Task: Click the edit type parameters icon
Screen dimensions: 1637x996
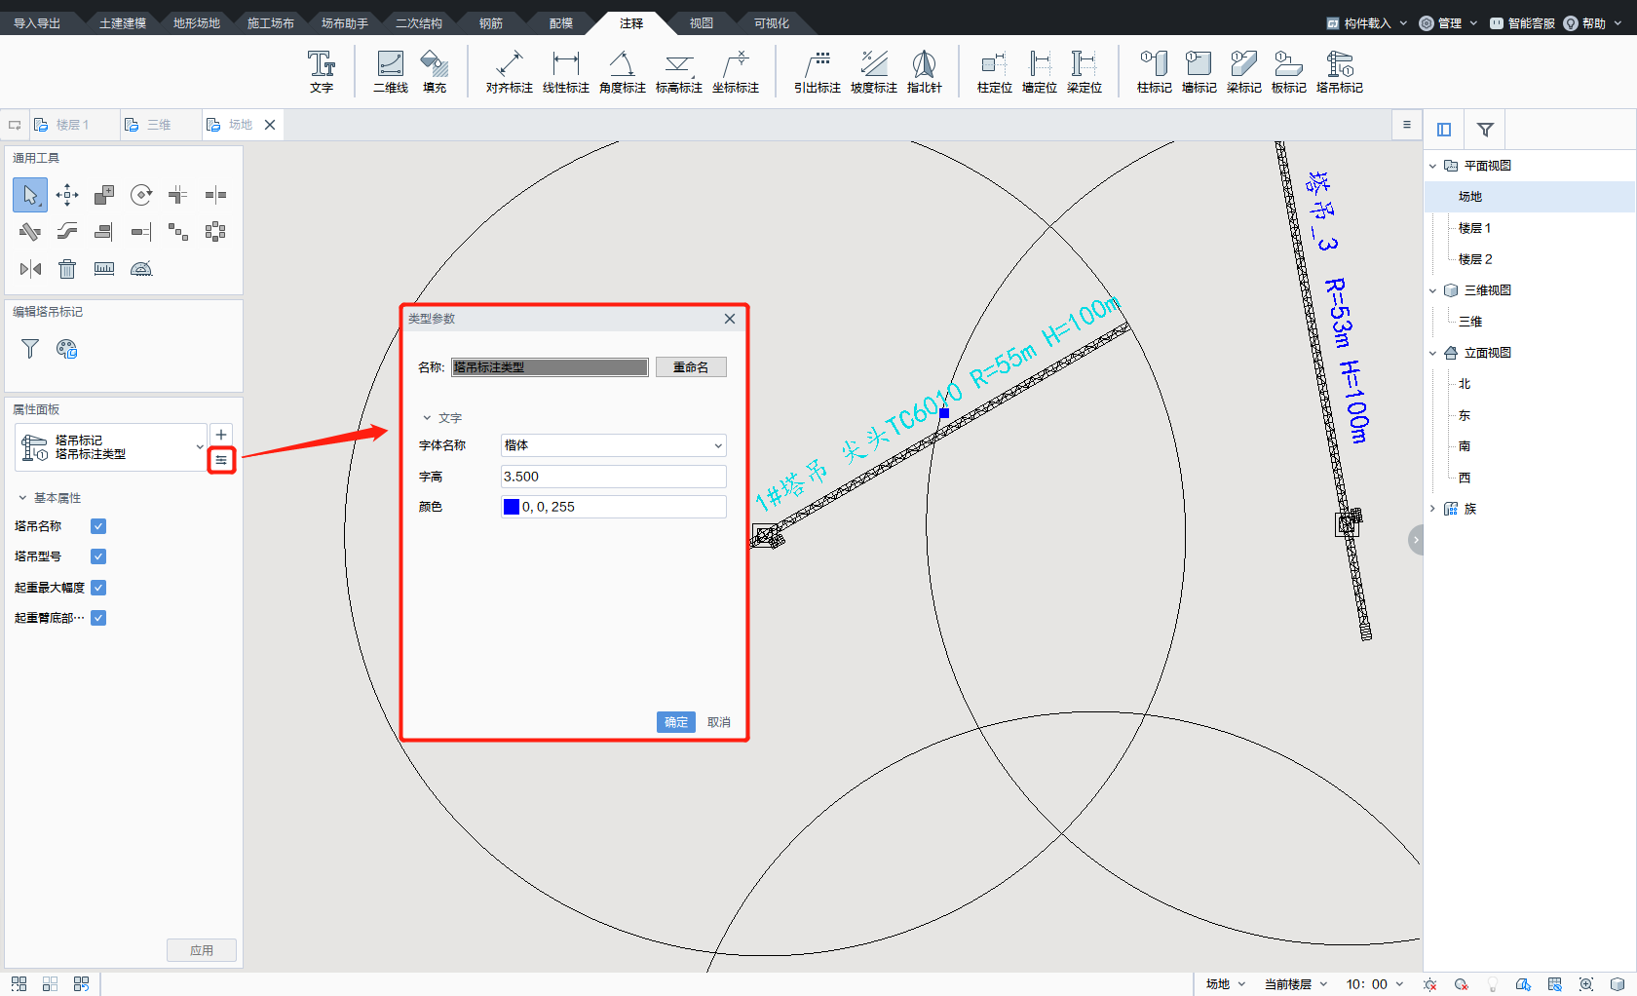Action: [221, 460]
